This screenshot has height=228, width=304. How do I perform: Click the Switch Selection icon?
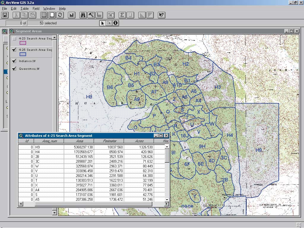point(60,15)
